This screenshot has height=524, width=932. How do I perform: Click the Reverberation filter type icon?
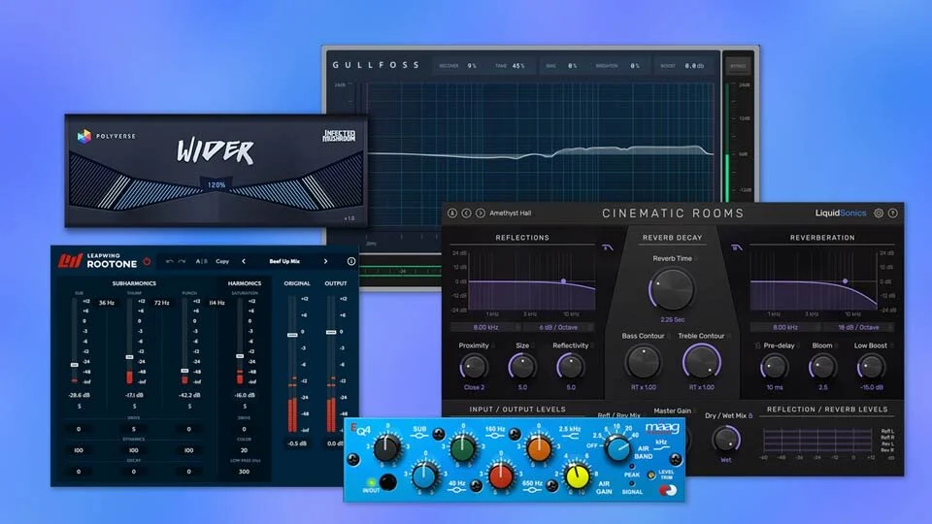coord(736,247)
